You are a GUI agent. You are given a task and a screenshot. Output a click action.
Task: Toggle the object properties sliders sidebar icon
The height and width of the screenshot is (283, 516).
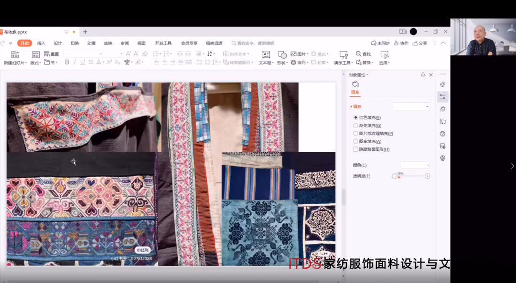click(x=442, y=97)
